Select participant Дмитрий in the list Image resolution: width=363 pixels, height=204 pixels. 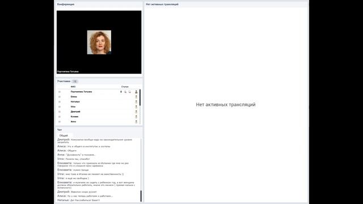75,112
